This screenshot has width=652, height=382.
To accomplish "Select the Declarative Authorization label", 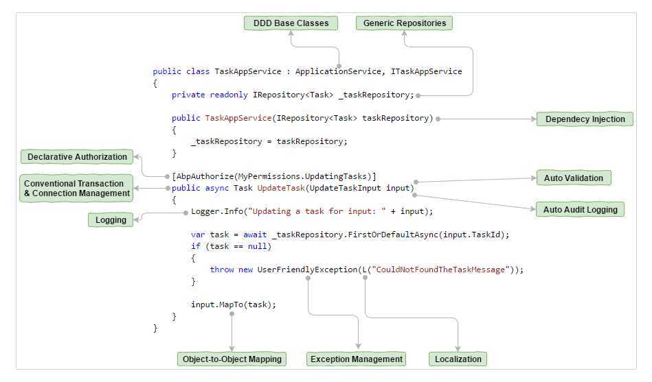I will point(77,157).
